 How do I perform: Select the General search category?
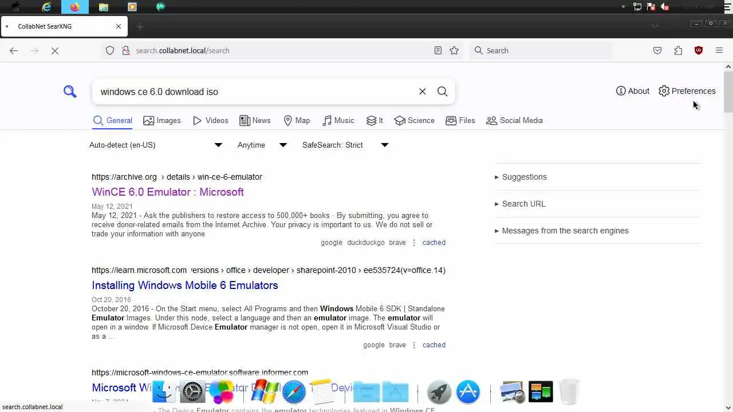coord(113,121)
